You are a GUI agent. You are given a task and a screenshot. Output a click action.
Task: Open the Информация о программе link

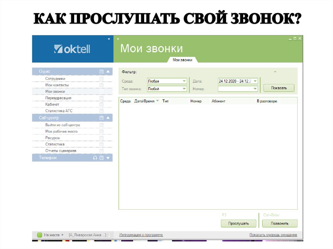[x=141, y=235]
